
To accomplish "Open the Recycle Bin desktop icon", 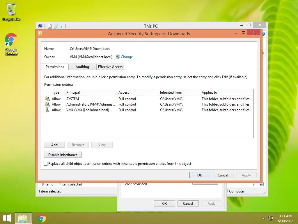I will click(11, 12).
